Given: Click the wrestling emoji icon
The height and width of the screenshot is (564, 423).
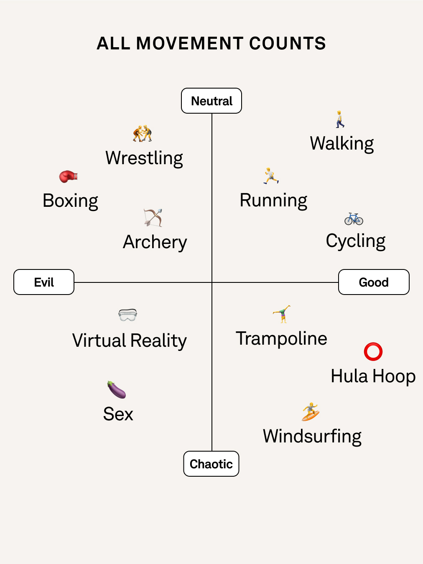Looking at the screenshot, I should pyautogui.click(x=143, y=133).
